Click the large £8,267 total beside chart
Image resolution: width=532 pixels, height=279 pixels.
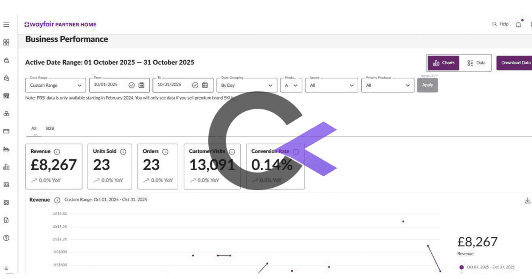coord(477,242)
